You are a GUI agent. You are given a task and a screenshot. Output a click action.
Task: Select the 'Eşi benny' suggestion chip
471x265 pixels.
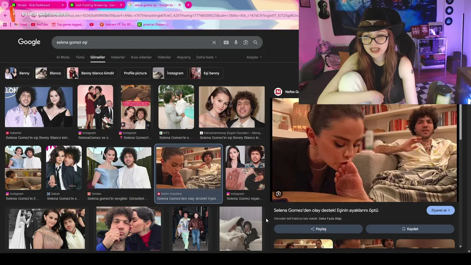click(206, 73)
